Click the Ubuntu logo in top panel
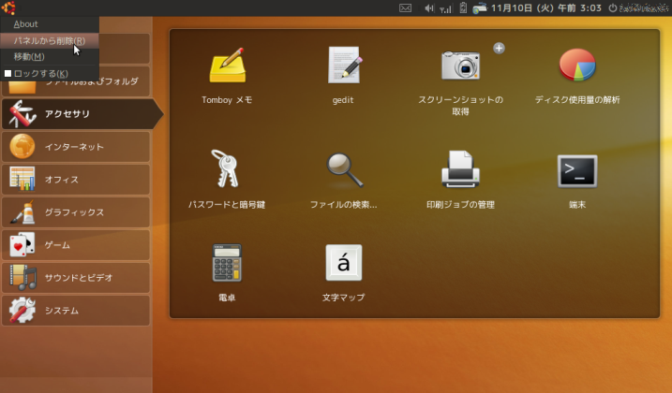This screenshot has height=393, width=672. pyautogui.click(x=8, y=7)
